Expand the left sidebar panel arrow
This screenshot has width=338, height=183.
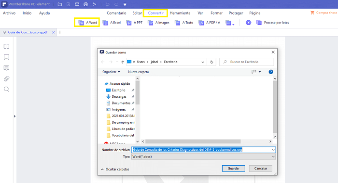(14, 117)
